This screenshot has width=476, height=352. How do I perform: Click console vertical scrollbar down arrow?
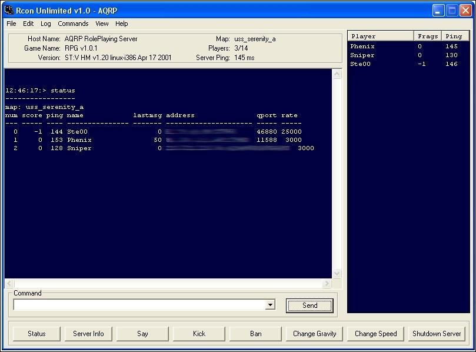pyautogui.click(x=337, y=274)
